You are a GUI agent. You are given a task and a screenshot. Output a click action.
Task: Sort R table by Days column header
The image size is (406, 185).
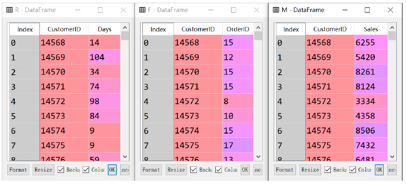[104, 29]
